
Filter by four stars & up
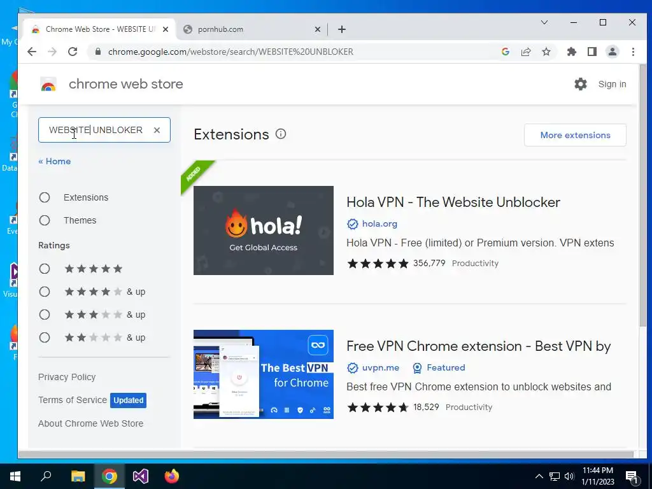click(x=45, y=292)
